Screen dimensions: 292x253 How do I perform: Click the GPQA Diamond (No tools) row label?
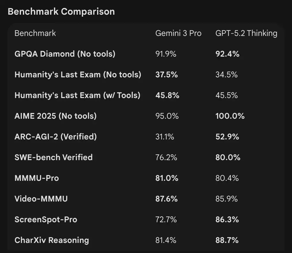point(65,54)
